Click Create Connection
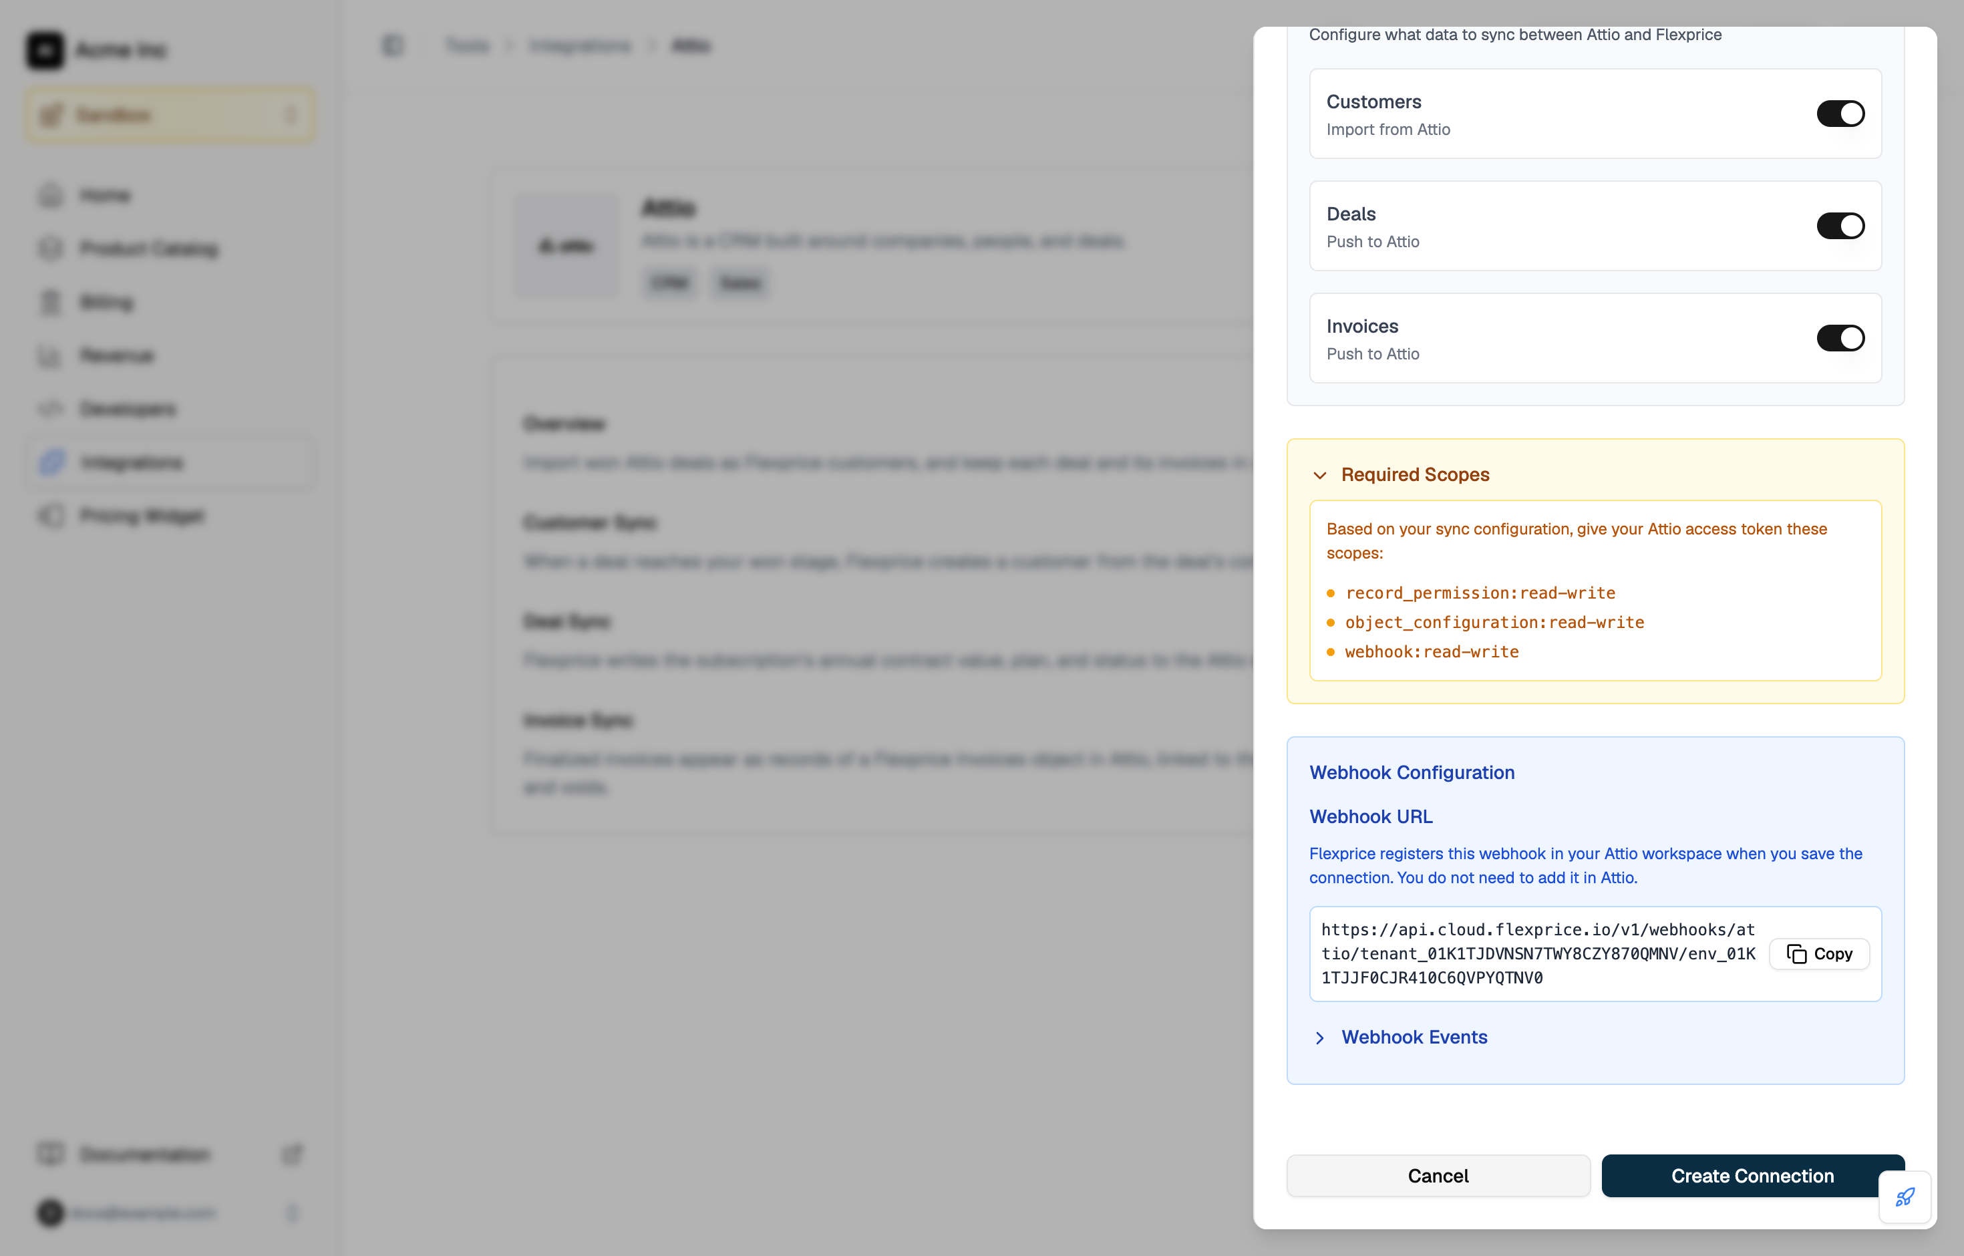1964x1256 pixels. (1752, 1175)
